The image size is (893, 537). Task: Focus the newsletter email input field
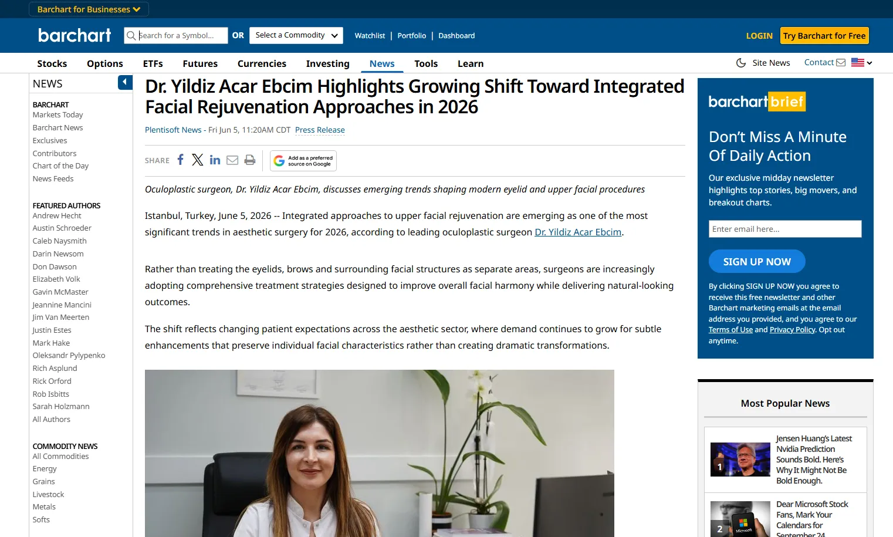pos(785,229)
